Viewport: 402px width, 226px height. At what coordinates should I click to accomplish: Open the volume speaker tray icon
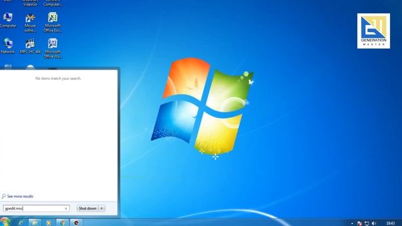point(374,223)
